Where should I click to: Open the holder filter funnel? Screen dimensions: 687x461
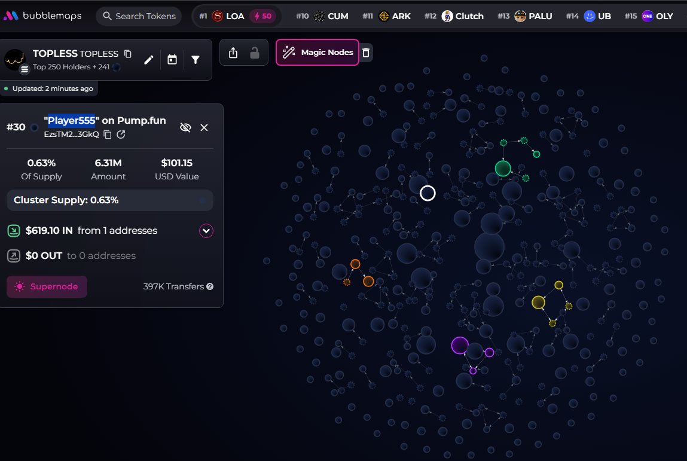pyautogui.click(x=196, y=60)
